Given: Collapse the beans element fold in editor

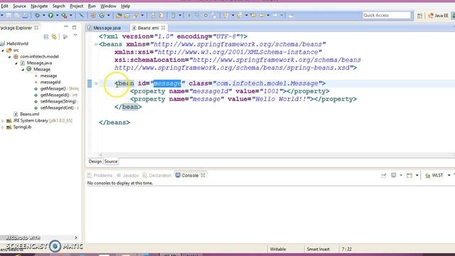Looking at the screenshot, I should pyautogui.click(x=96, y=44).
